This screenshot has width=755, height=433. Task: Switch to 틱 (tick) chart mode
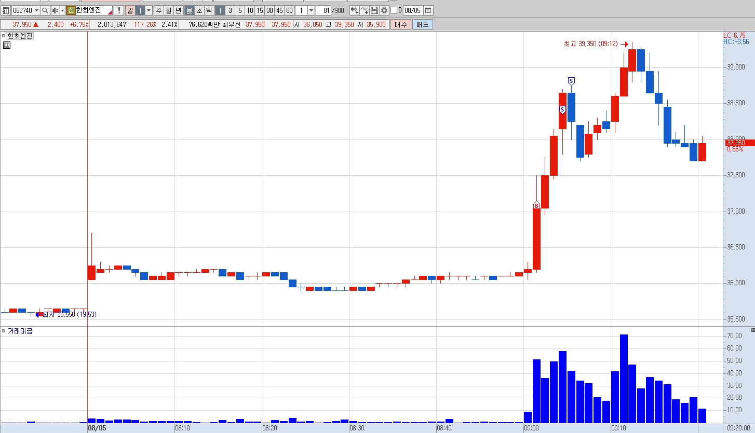point(209,10)
